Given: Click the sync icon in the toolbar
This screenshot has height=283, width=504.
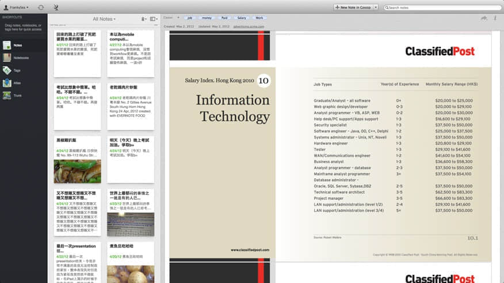Looking at the screenshot, I should 40,7.
